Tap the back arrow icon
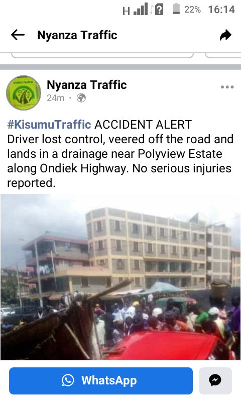 point(18,35)
